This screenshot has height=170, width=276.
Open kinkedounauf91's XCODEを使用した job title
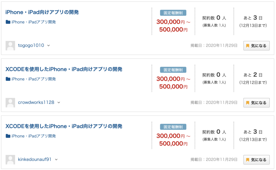64,126
